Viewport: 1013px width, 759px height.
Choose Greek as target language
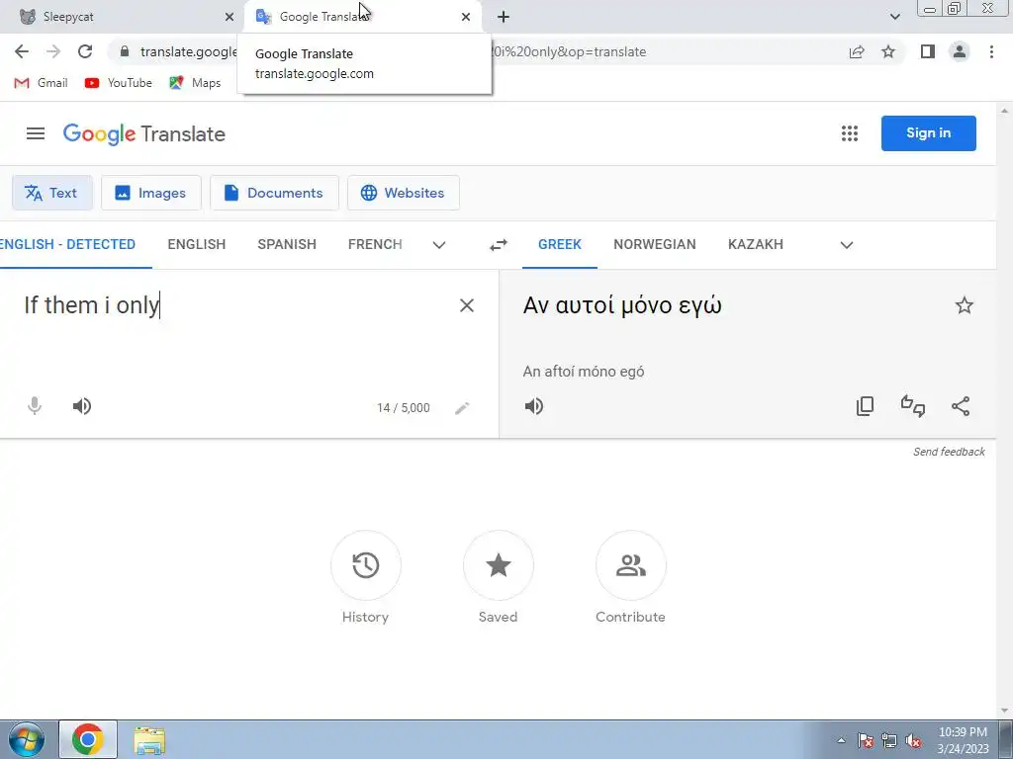560,245
